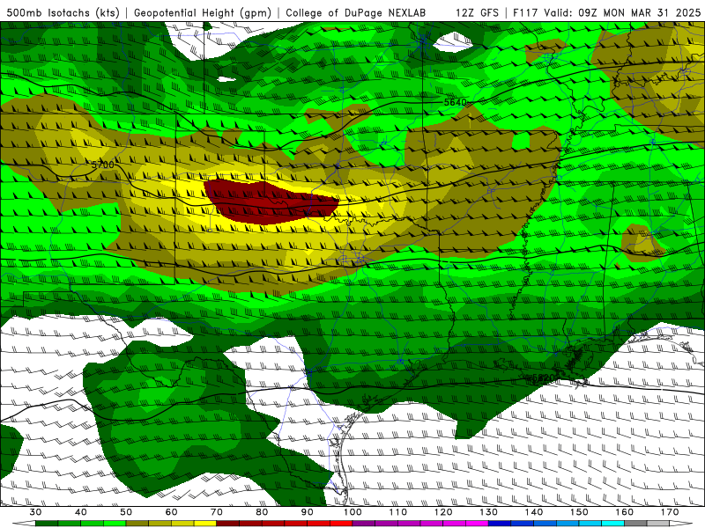Click the legend value 160
The width and height of the screenshot is (705, 528).
coord(625,512)
